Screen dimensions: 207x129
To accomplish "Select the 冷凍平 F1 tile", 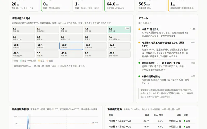I will tap(23, 46).
